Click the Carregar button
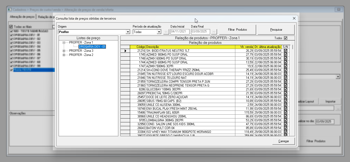Screen dimensions: 350x162 [x=283, y=141]
